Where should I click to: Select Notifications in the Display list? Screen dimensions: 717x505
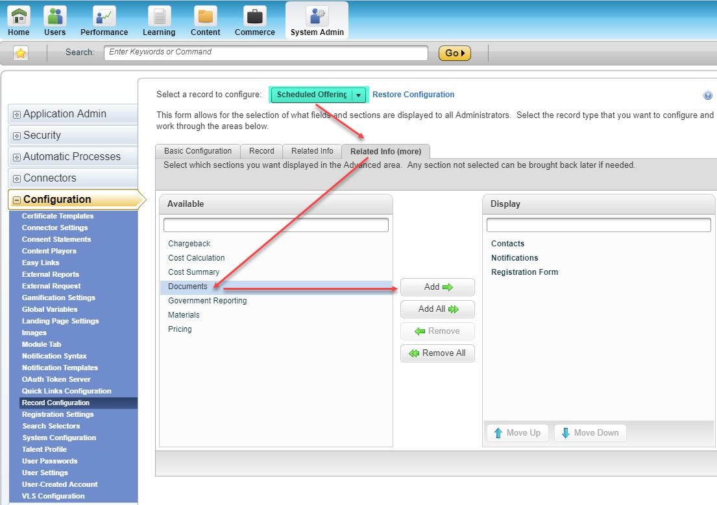[515, 258]
